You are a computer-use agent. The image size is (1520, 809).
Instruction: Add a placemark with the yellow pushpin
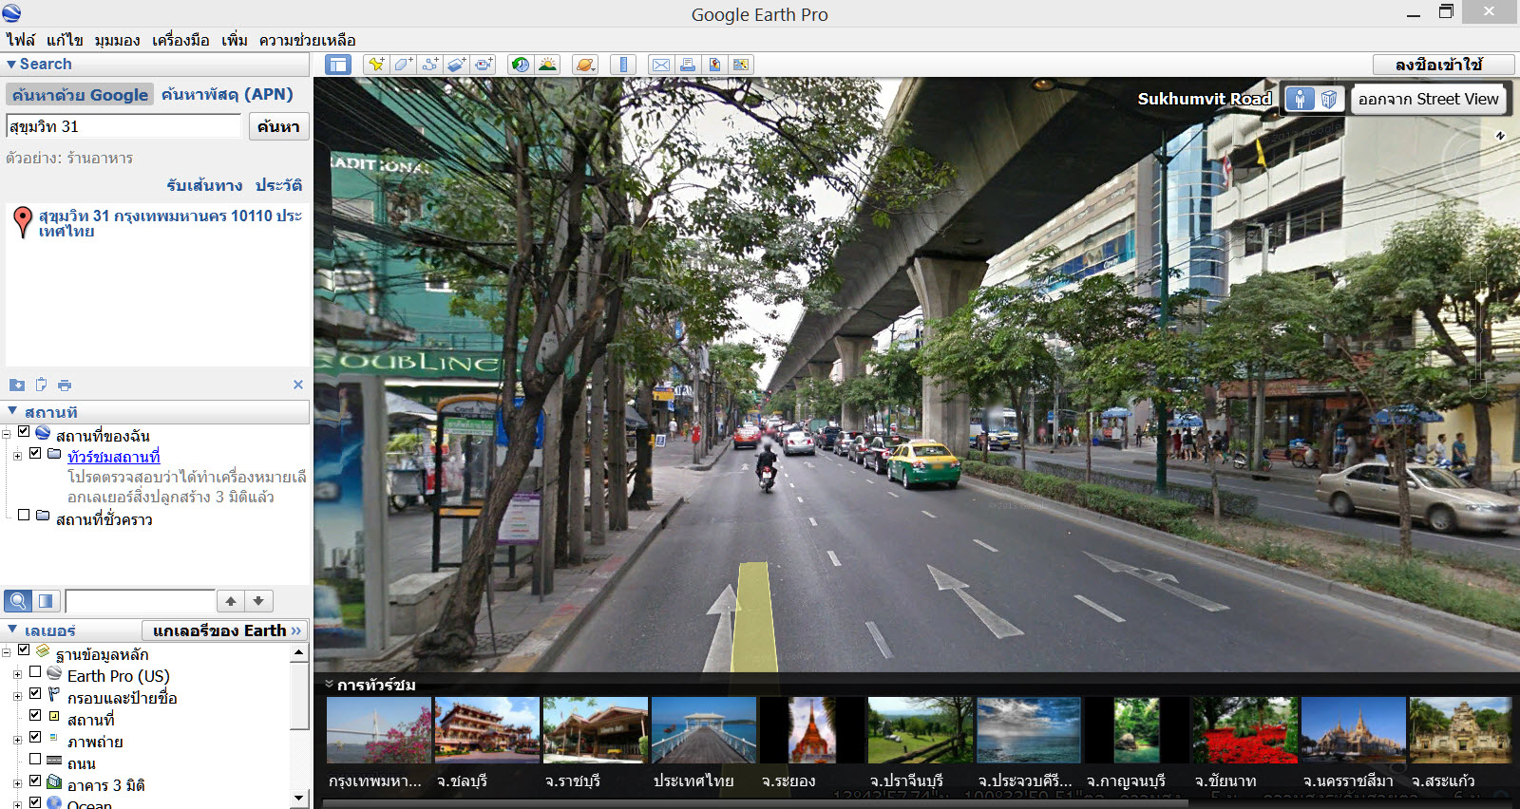tap(376, 65)
